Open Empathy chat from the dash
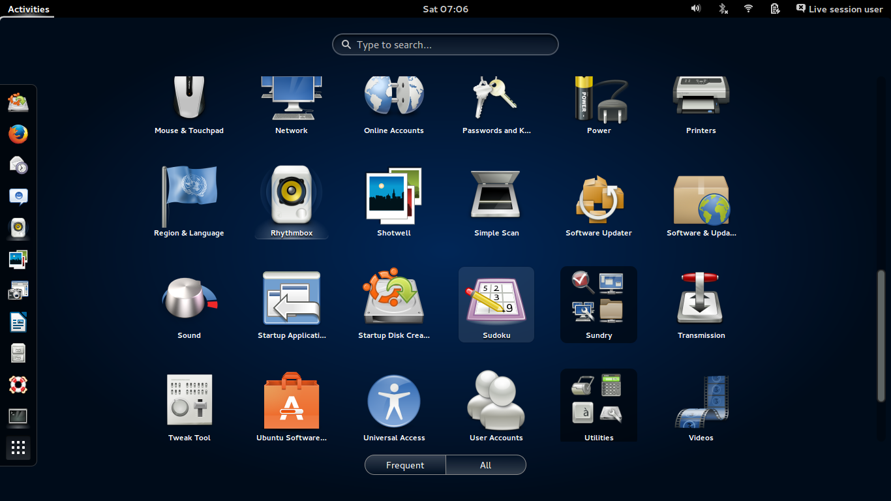This screenshot has height=501, width=891. (x=18, y=196)
